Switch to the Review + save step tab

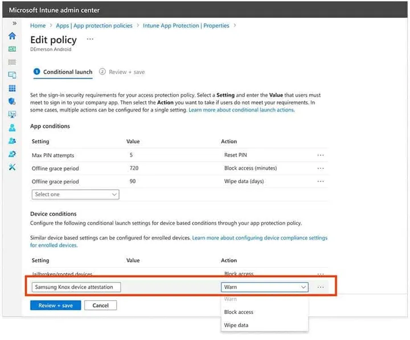[x=122, y=72]
